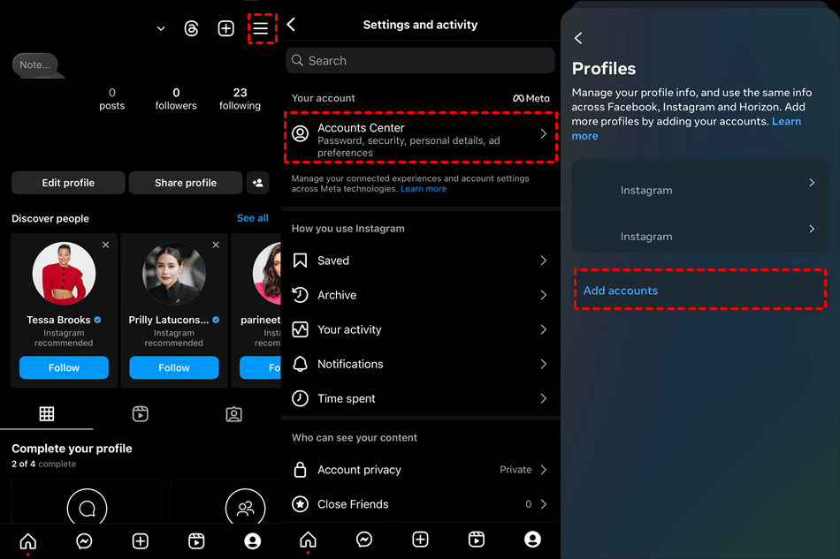Viewport: 840px width, 559px height.
Task: Click the Close Friends star icon
Action: click(x=300, y=504)
